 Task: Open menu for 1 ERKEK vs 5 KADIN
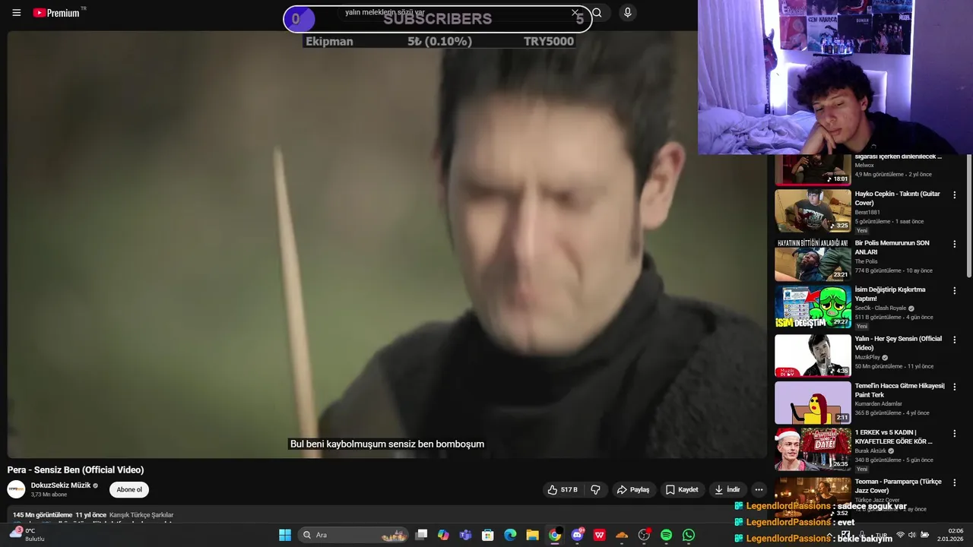955,434
